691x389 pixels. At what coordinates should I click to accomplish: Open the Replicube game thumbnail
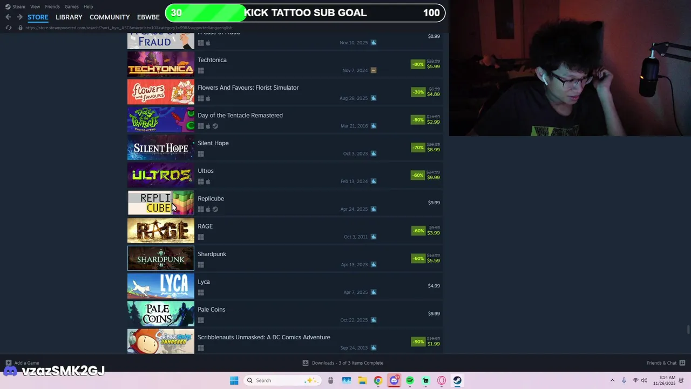click(x=160, y=203)
